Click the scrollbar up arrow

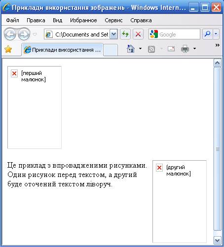click(218, 63)
